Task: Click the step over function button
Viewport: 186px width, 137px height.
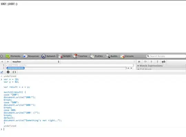Action: click(145, 62)
